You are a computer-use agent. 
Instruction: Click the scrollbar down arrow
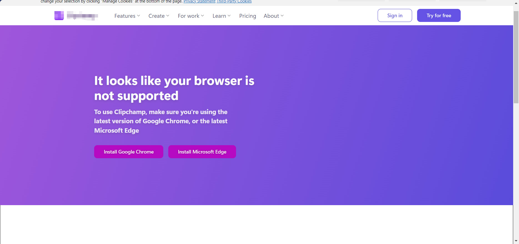click(516, 241)
